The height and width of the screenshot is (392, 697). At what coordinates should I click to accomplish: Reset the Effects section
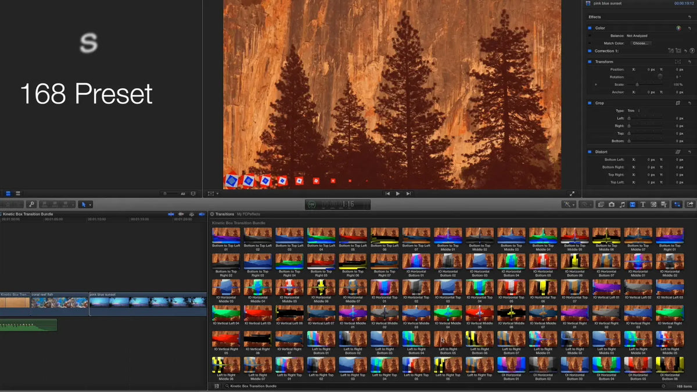point(689,17)
